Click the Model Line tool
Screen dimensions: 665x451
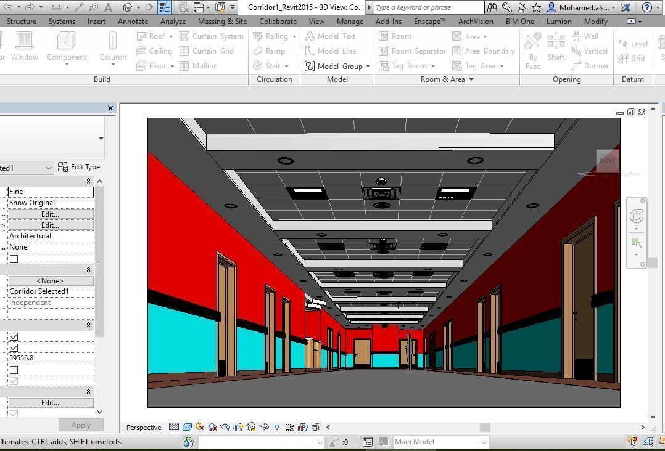coord(331,51)
